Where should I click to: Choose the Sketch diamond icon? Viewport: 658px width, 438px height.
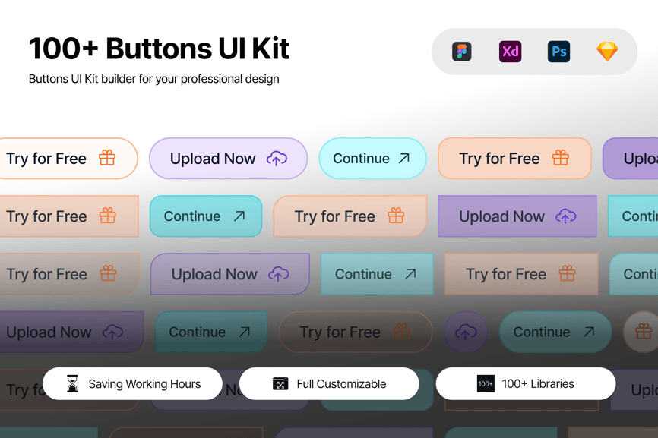(x=607, y=52)
